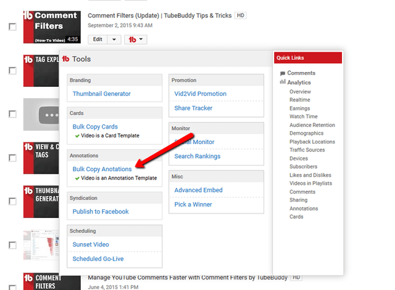Image resolution: width=395 pixels, height=290 pixels.
Task: Open Playback Locations report
Action: coord(312,142)
